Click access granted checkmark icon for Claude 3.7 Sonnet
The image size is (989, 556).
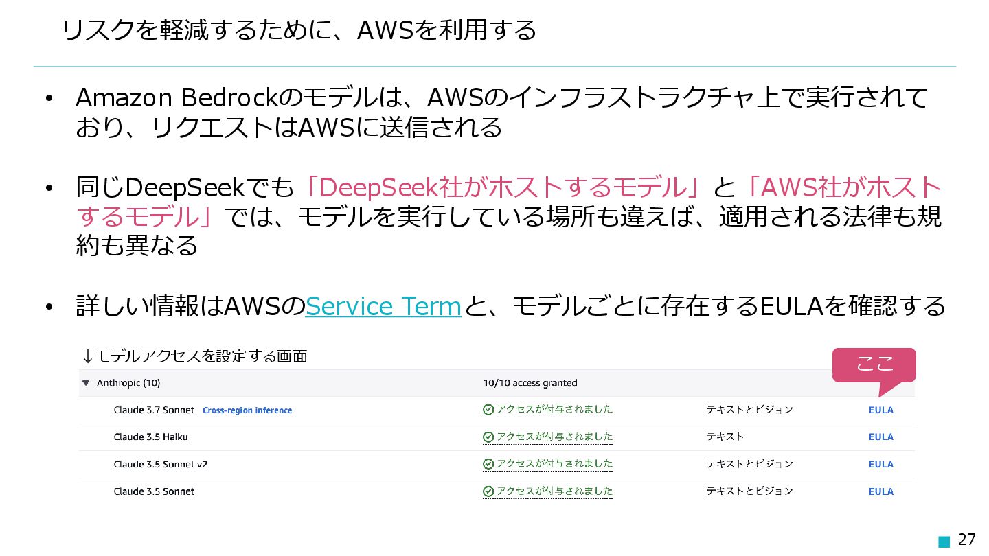[488, 410]
